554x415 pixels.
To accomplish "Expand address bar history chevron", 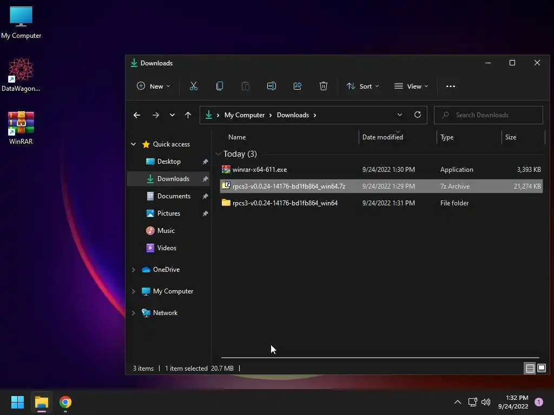I will pyautogui.click(x=400, y=115).
